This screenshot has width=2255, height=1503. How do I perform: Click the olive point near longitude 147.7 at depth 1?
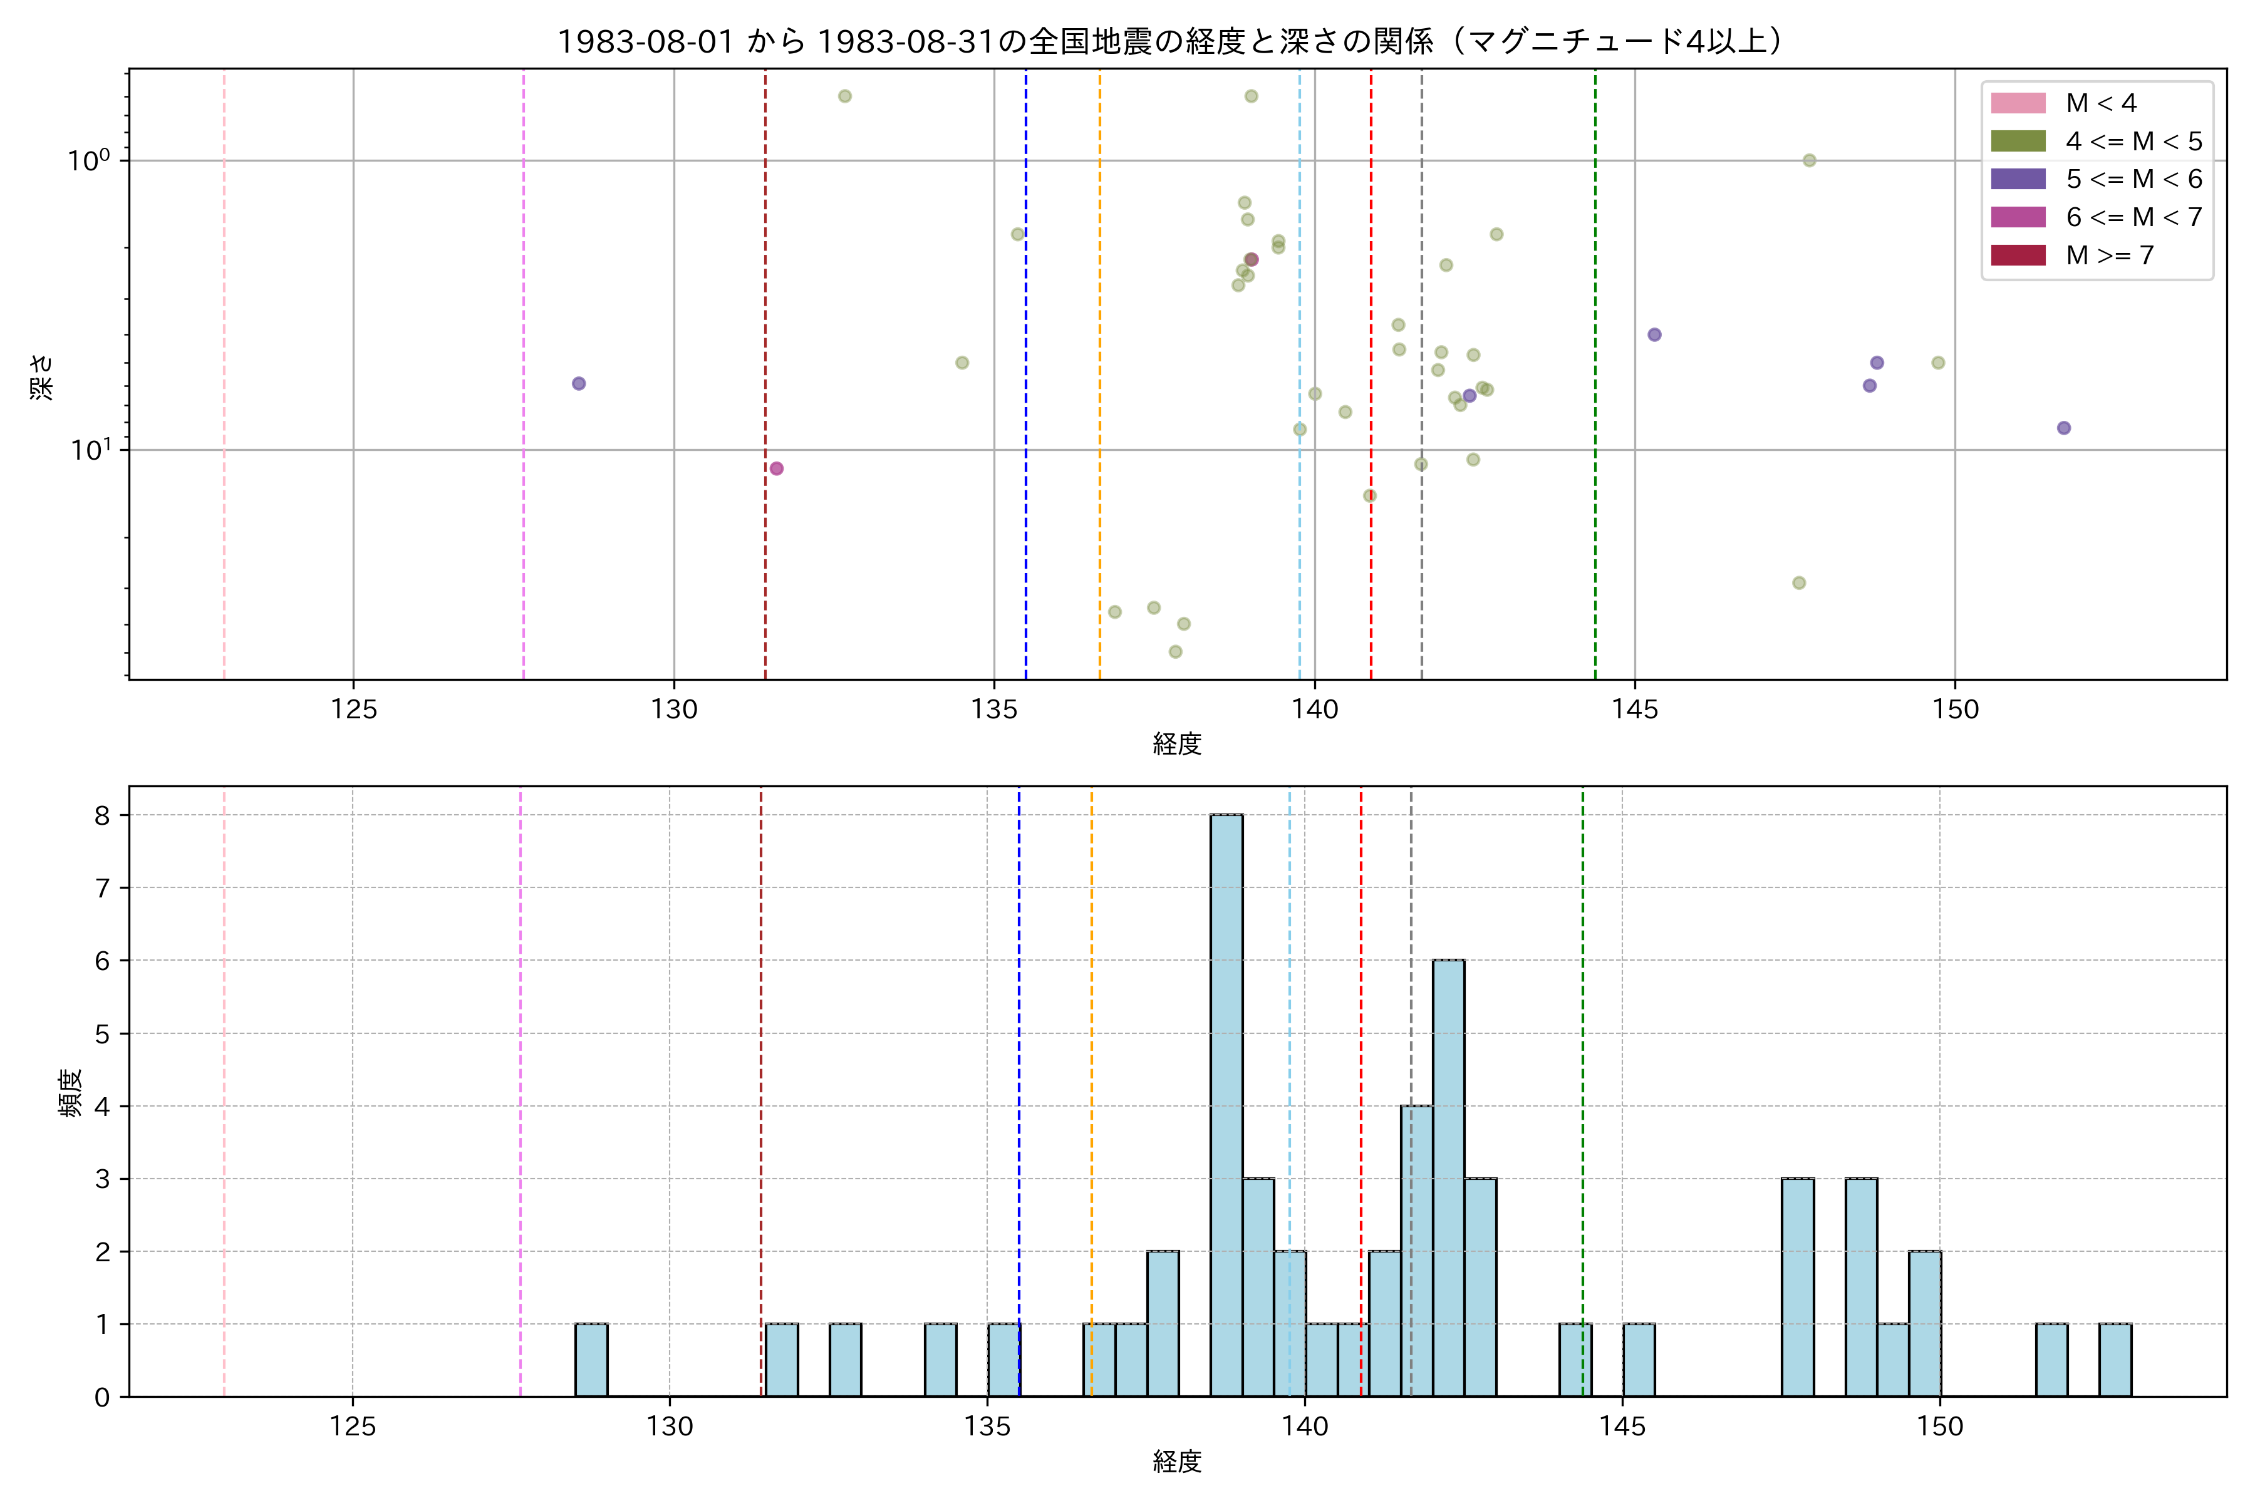tap(1809, 160)
